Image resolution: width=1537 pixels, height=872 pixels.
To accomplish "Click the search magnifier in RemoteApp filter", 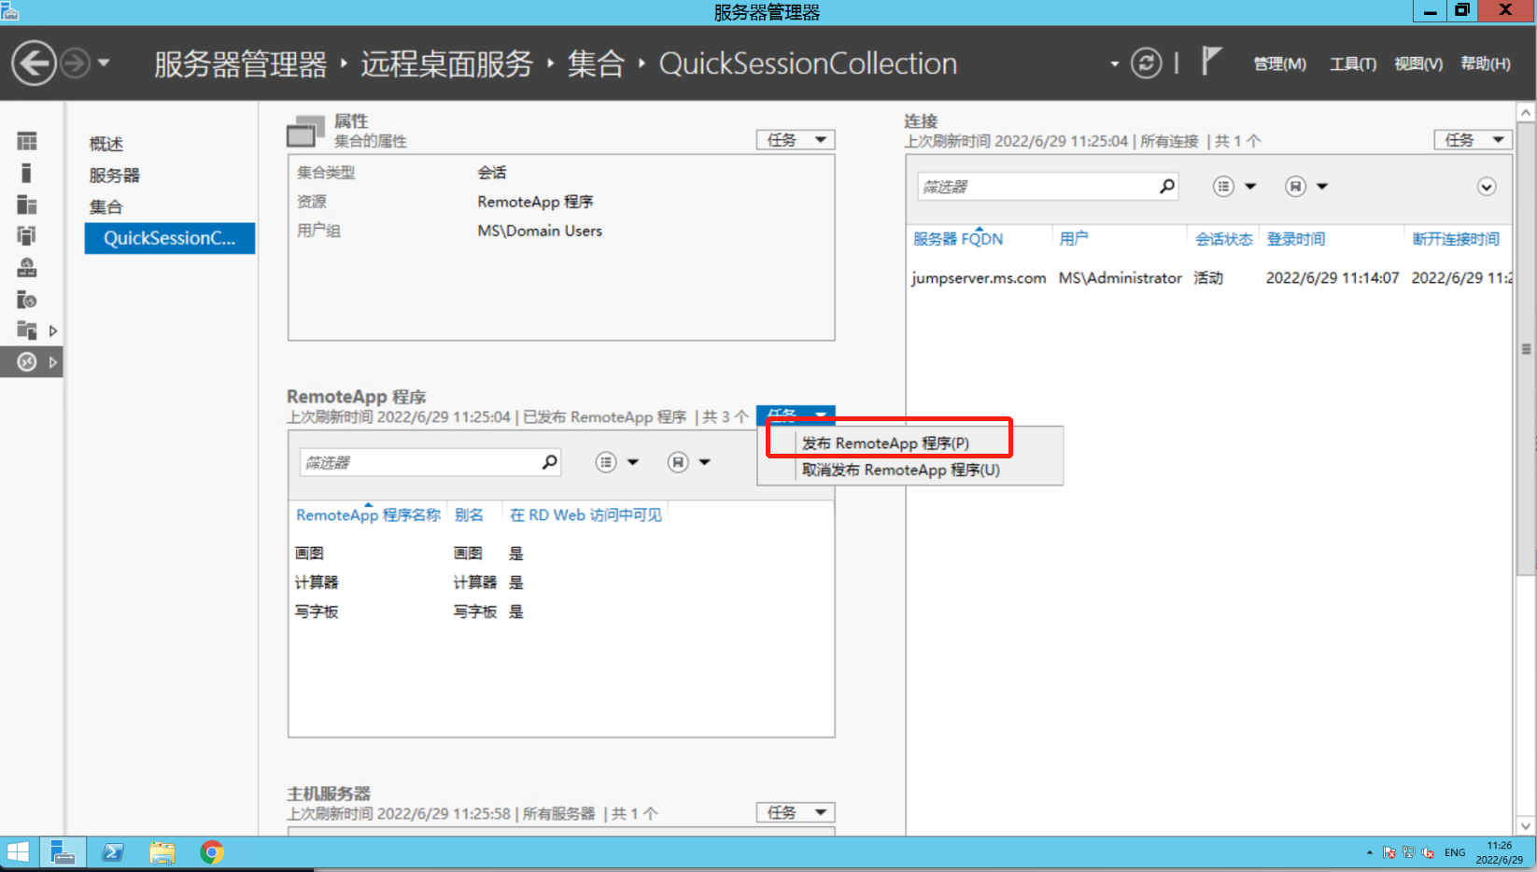I will click(550, 461).
